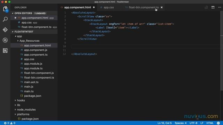
Task: Click the ngFor StackLayout line
Action: coord(132,24)
